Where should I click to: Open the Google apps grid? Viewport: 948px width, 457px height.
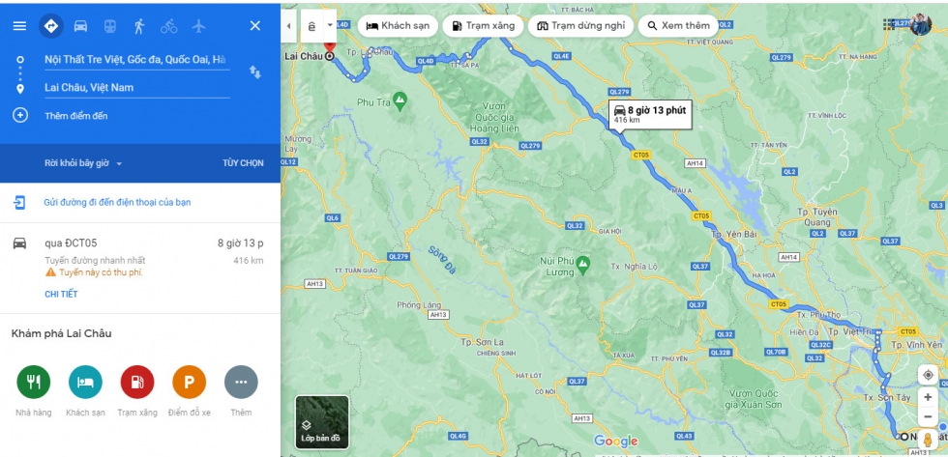[889, 24]
